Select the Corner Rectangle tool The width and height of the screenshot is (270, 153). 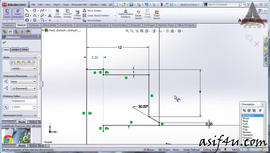pos(27,16)
